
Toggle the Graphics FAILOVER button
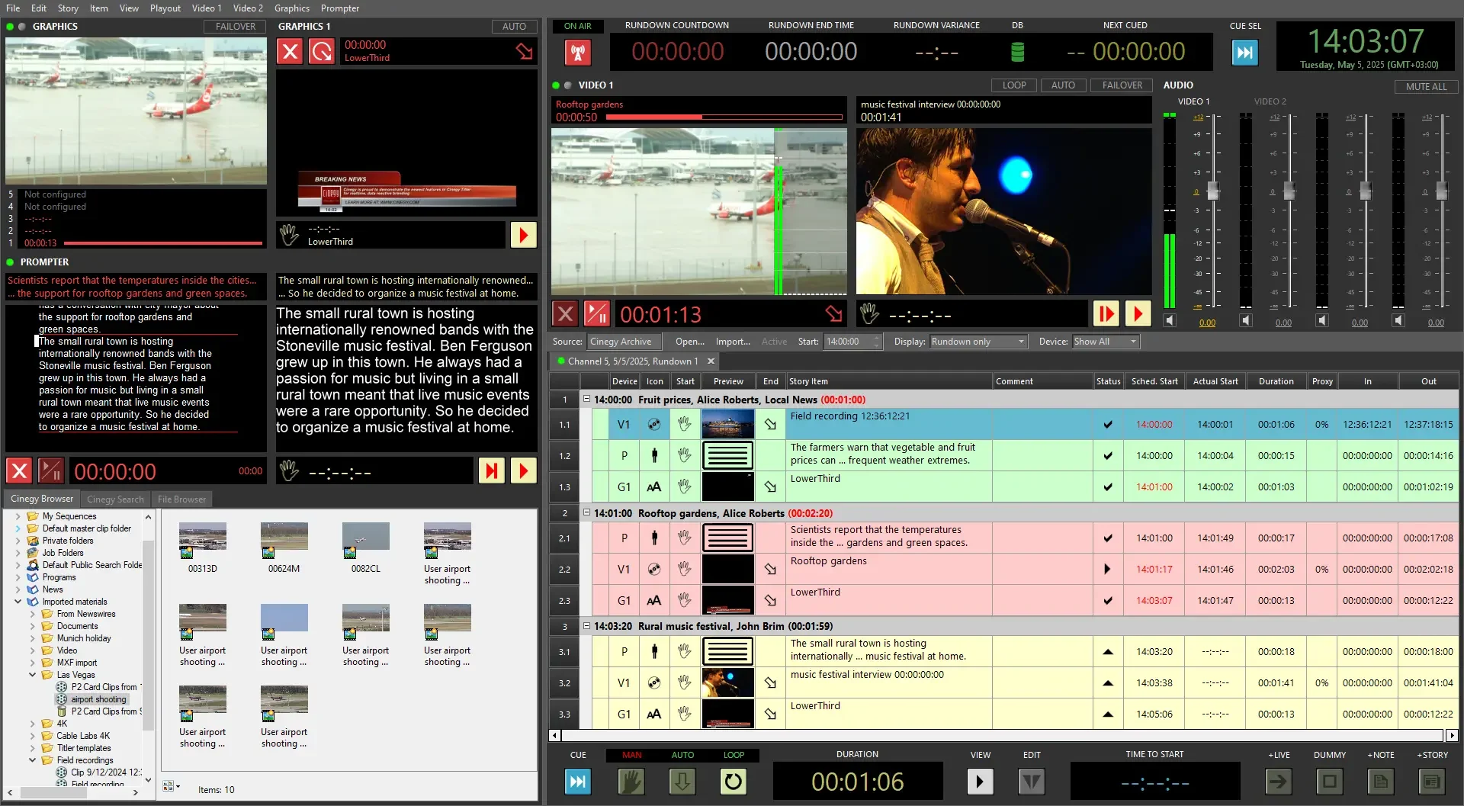(235, 27)
